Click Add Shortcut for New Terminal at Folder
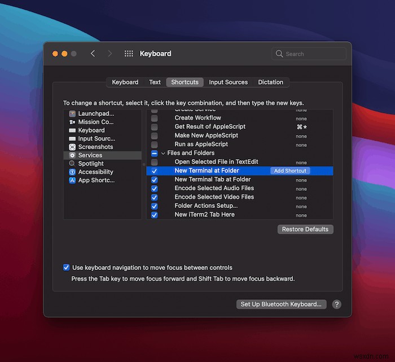The height and width of the screenshot is (362, 395). [x=290, y=171]
